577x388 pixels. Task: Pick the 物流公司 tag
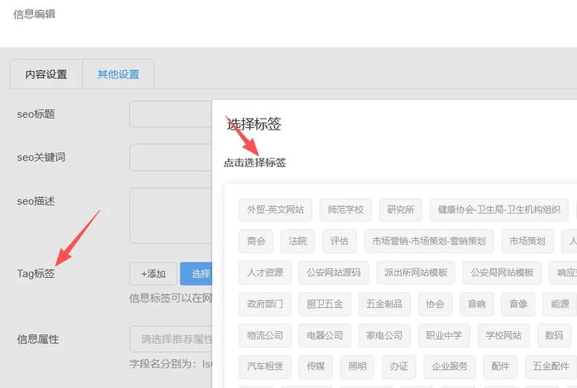click(x=262, y=336)
